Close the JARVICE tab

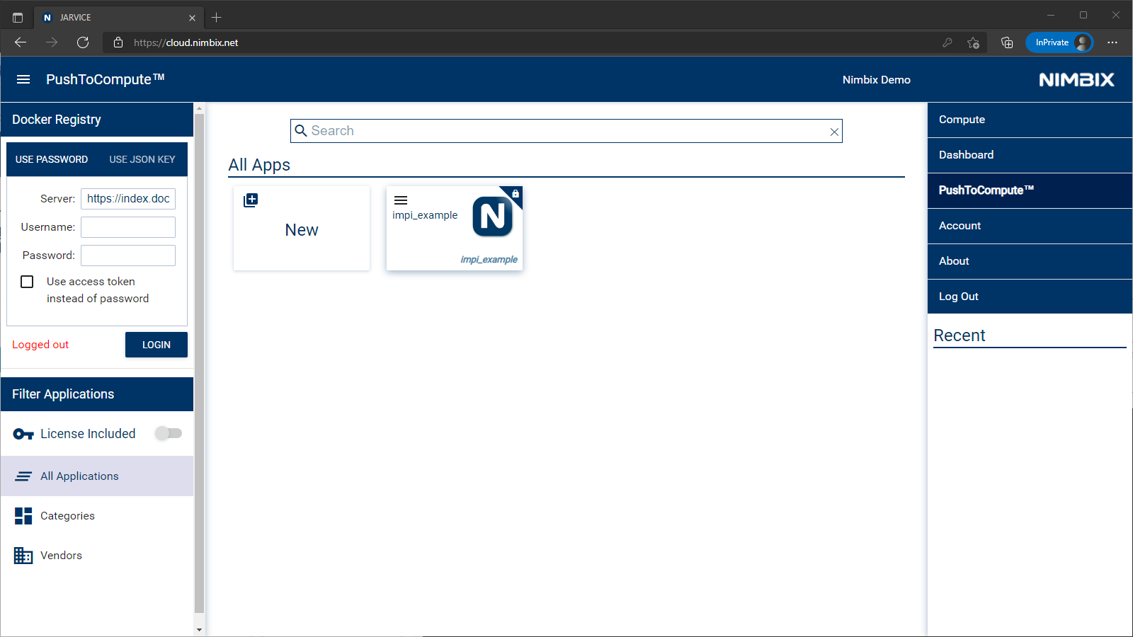coord(192,18)
